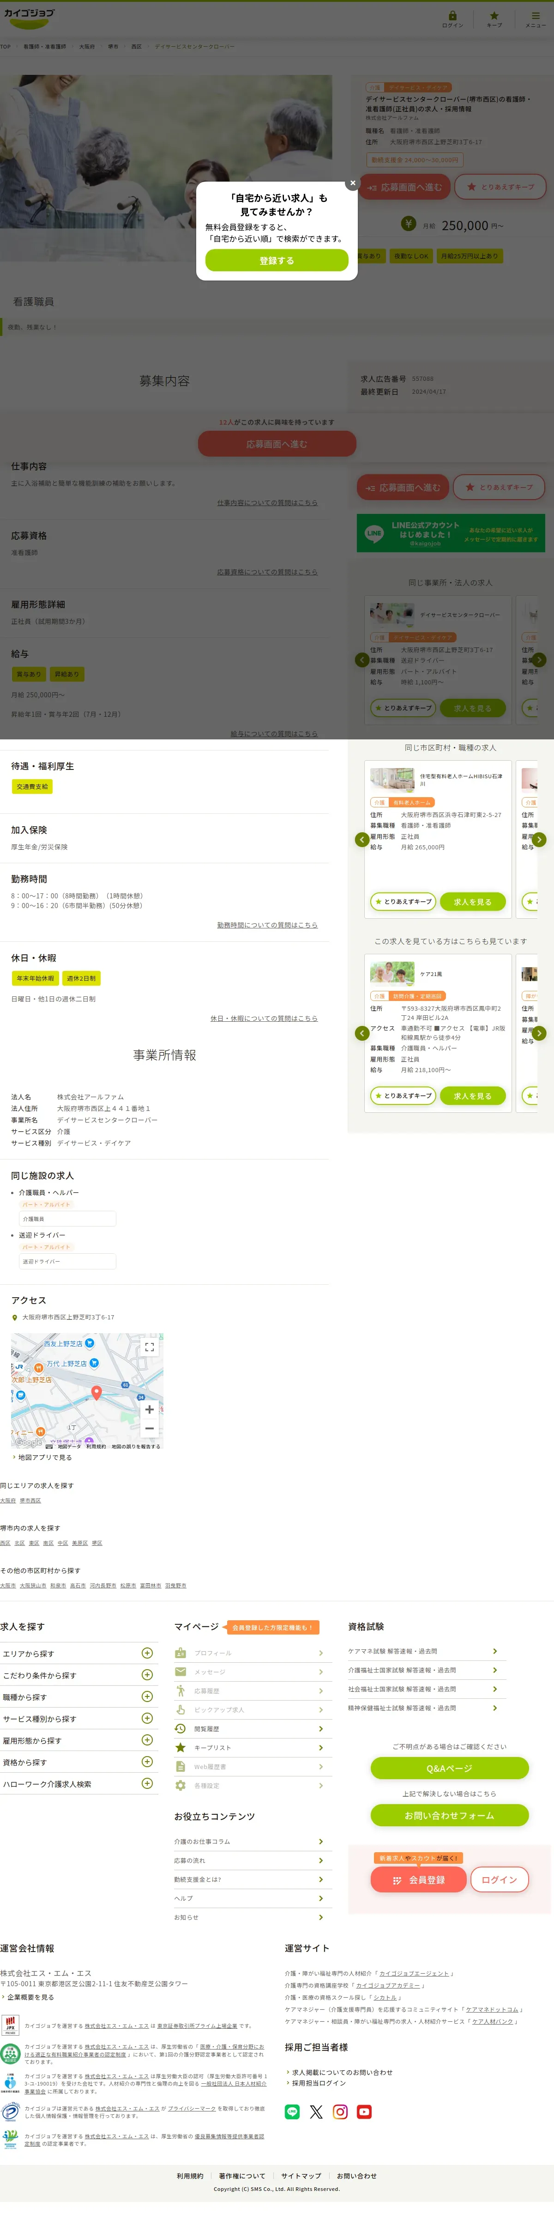The image size is (554, 2239).
Task: Open the Instagram icon in footer
Action: coord(340,2111)
